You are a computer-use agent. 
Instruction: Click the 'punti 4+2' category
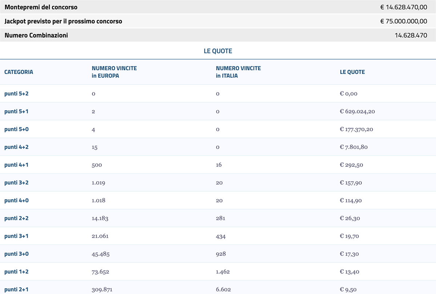[x=16, y=147]
